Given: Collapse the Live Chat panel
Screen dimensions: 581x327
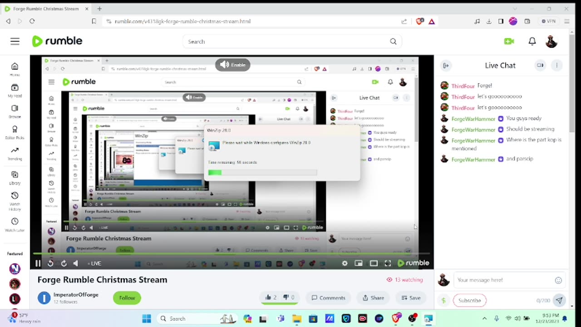Looking at the screenshot, I should pyautogui.click(x=446, y=65).
